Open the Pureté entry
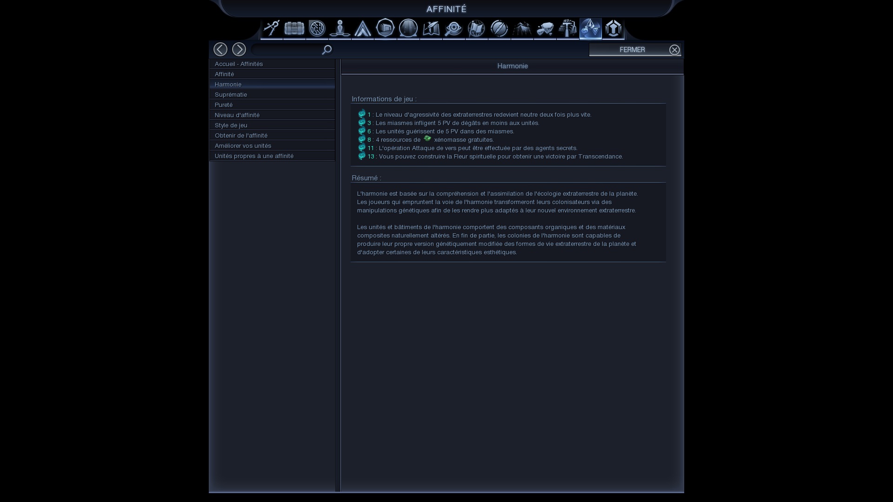Viewport: 893px width, 502px height. (272, 105)
